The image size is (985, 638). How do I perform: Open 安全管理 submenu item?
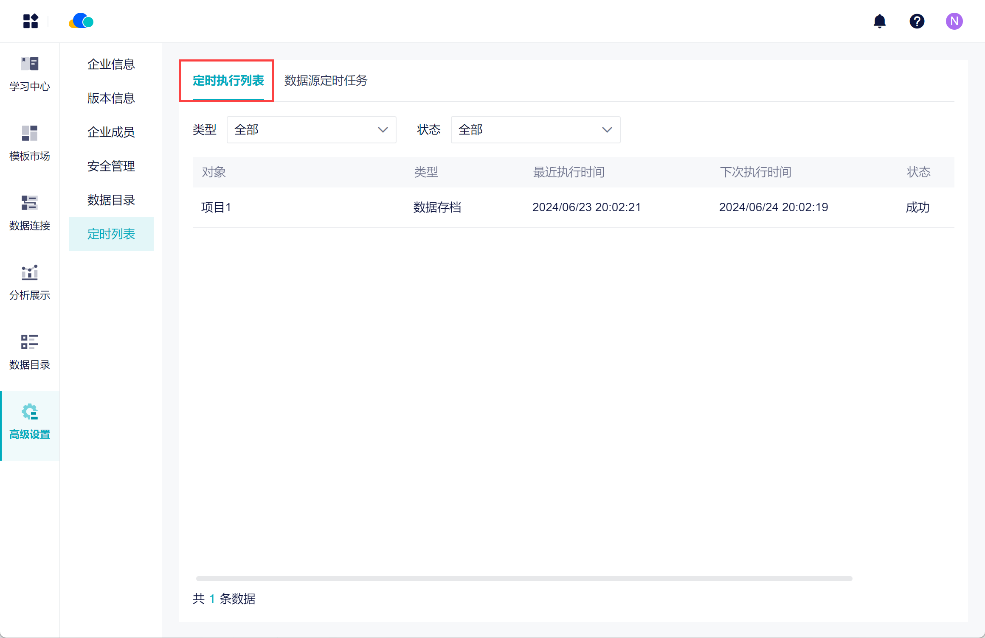pyautogui.click(x=111, y=166)
